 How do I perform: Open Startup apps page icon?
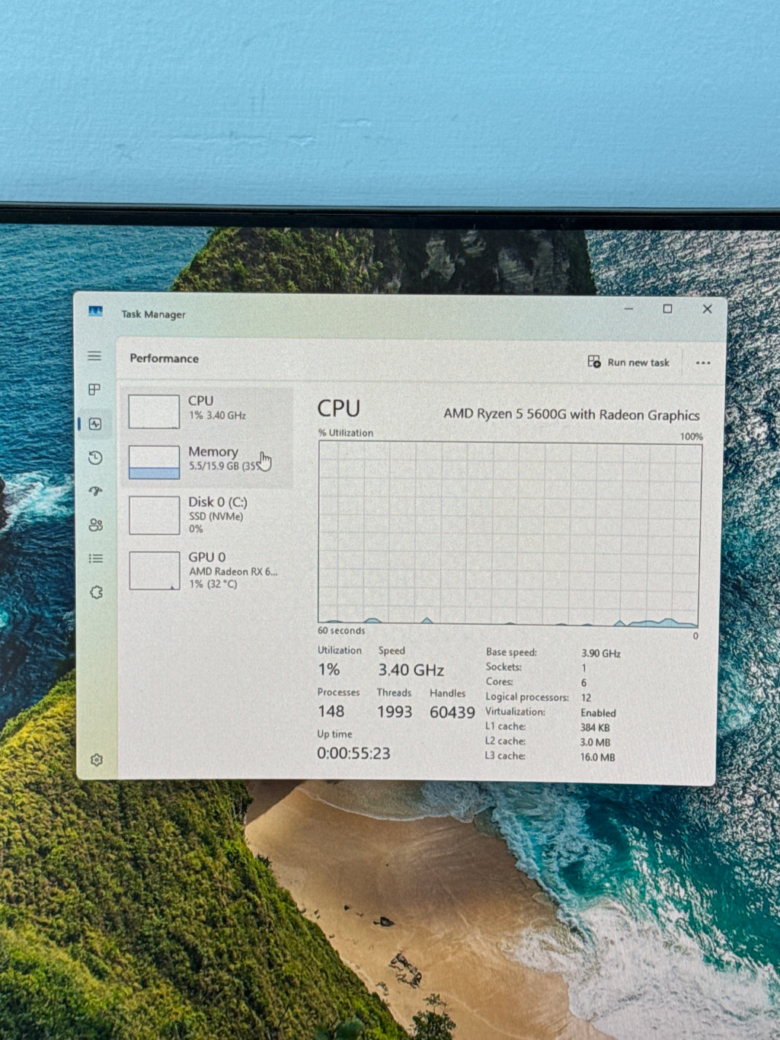coord(95,491)
